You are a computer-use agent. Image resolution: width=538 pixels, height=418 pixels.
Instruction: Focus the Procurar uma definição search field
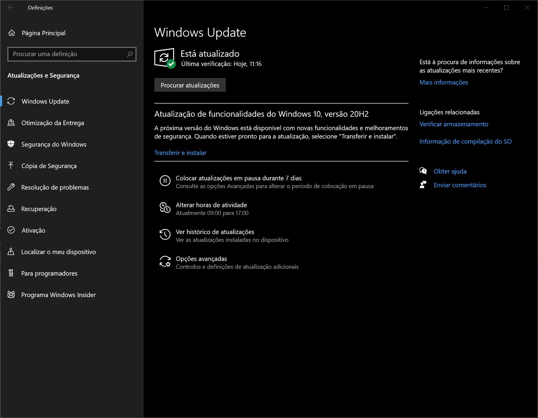point(72,54)
